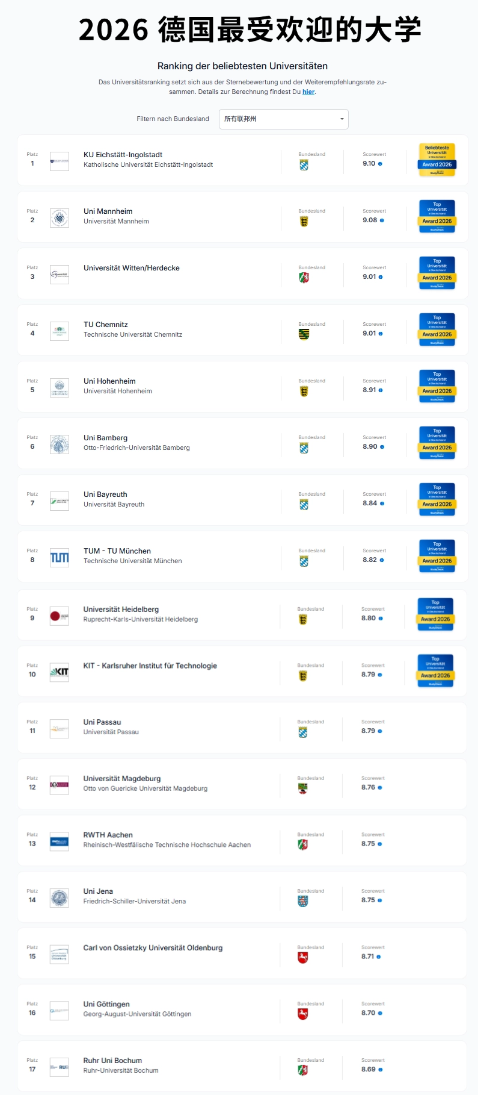Click the TUM logo thumbnail

pyautogui.click(x=60, y=558)
